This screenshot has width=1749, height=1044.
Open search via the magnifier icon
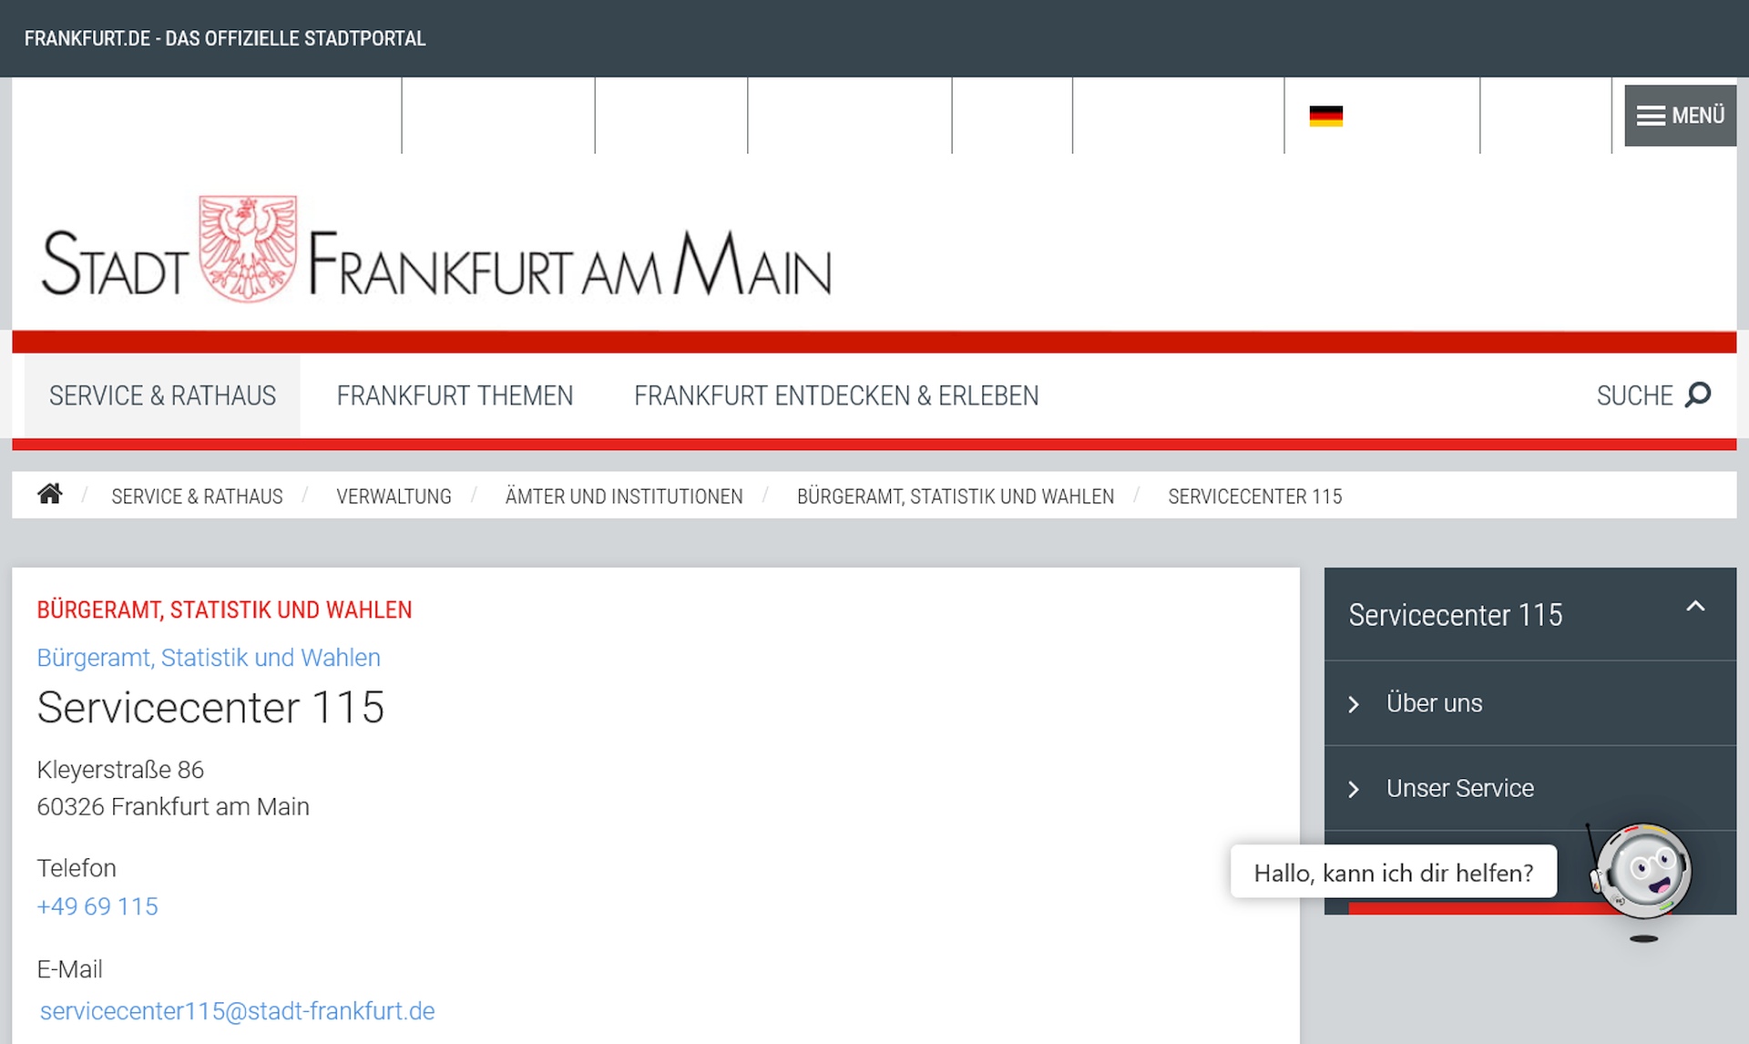click(x=1700, y=395)
